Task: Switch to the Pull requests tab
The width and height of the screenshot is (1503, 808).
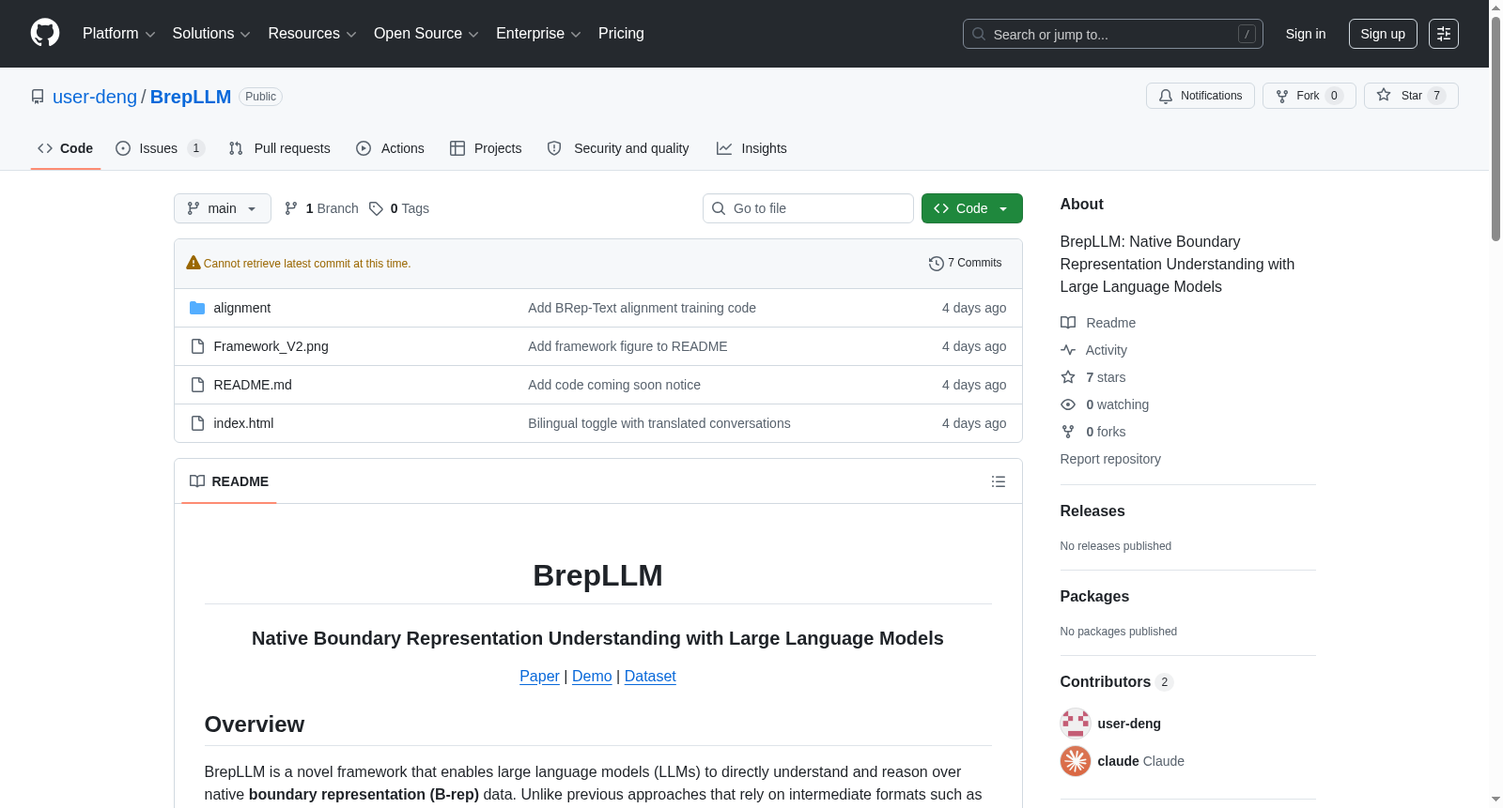Action: [280, 148]
